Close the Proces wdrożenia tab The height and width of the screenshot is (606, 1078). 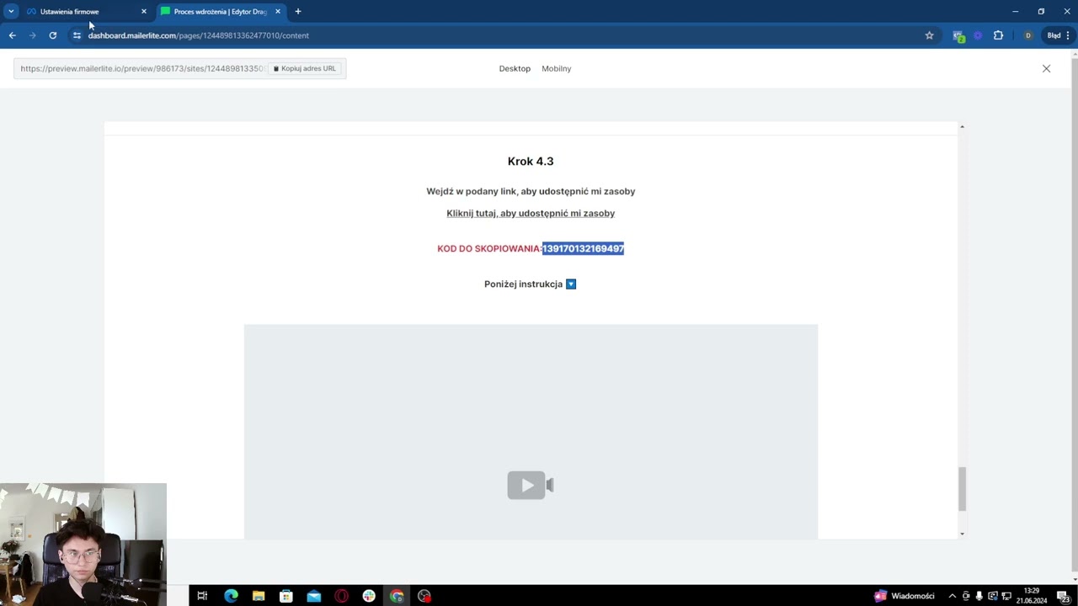point(278,12)
